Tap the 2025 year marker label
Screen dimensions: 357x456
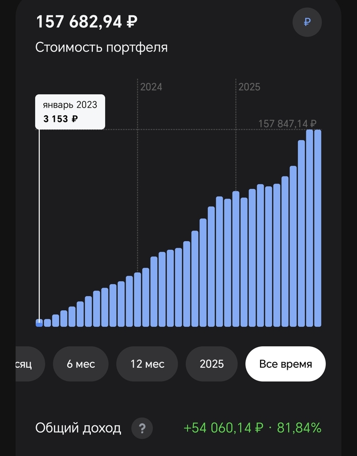249,87
